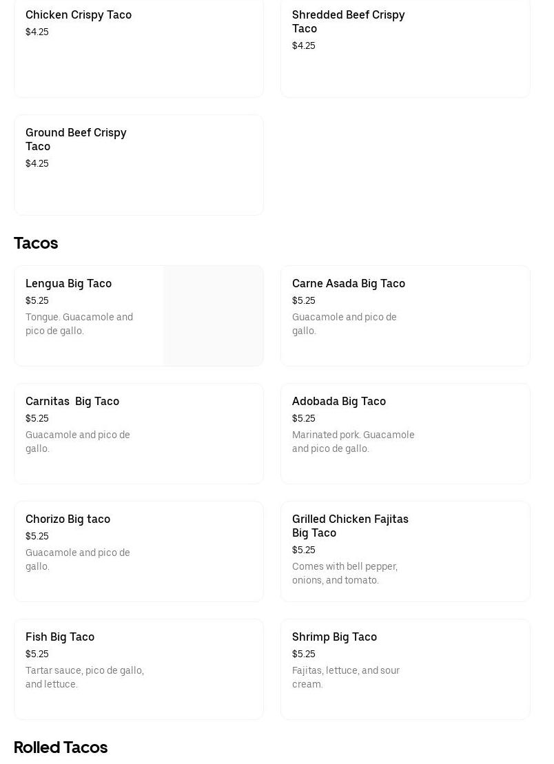The image size is (554, 764).
Task: Click the Tacos section heading
Action: pos(36,243)
